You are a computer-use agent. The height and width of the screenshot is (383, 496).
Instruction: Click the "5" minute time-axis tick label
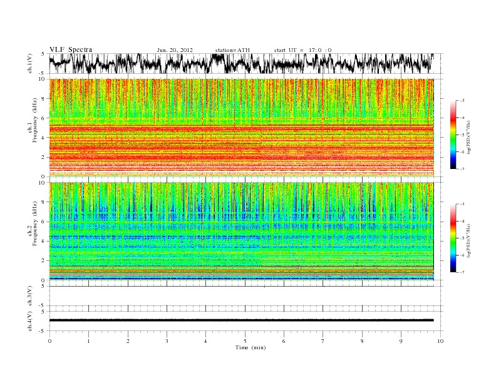(x=245, y=341)
